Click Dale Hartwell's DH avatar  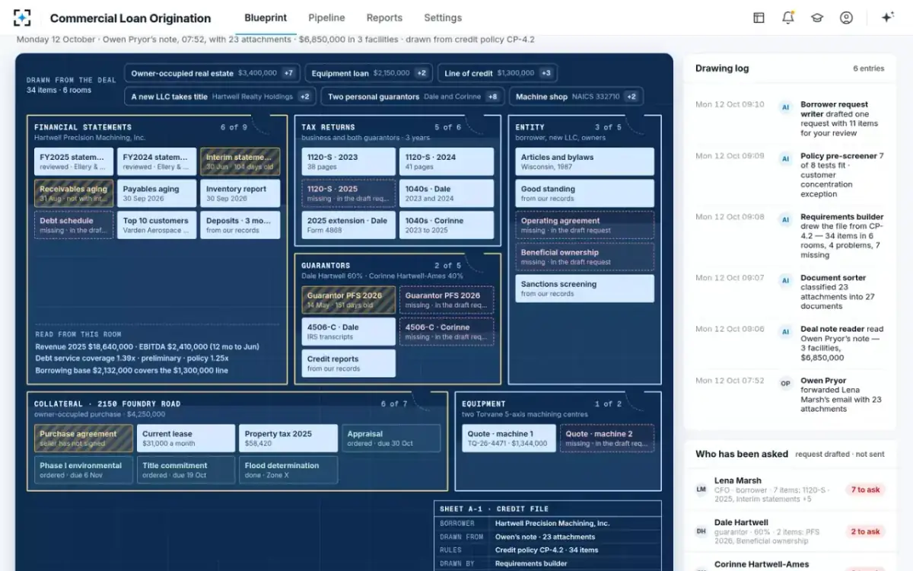(701, 531)
